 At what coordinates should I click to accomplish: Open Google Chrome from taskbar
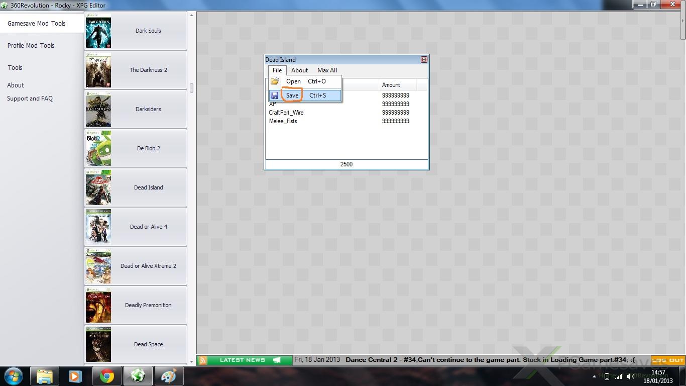point(106,376)
